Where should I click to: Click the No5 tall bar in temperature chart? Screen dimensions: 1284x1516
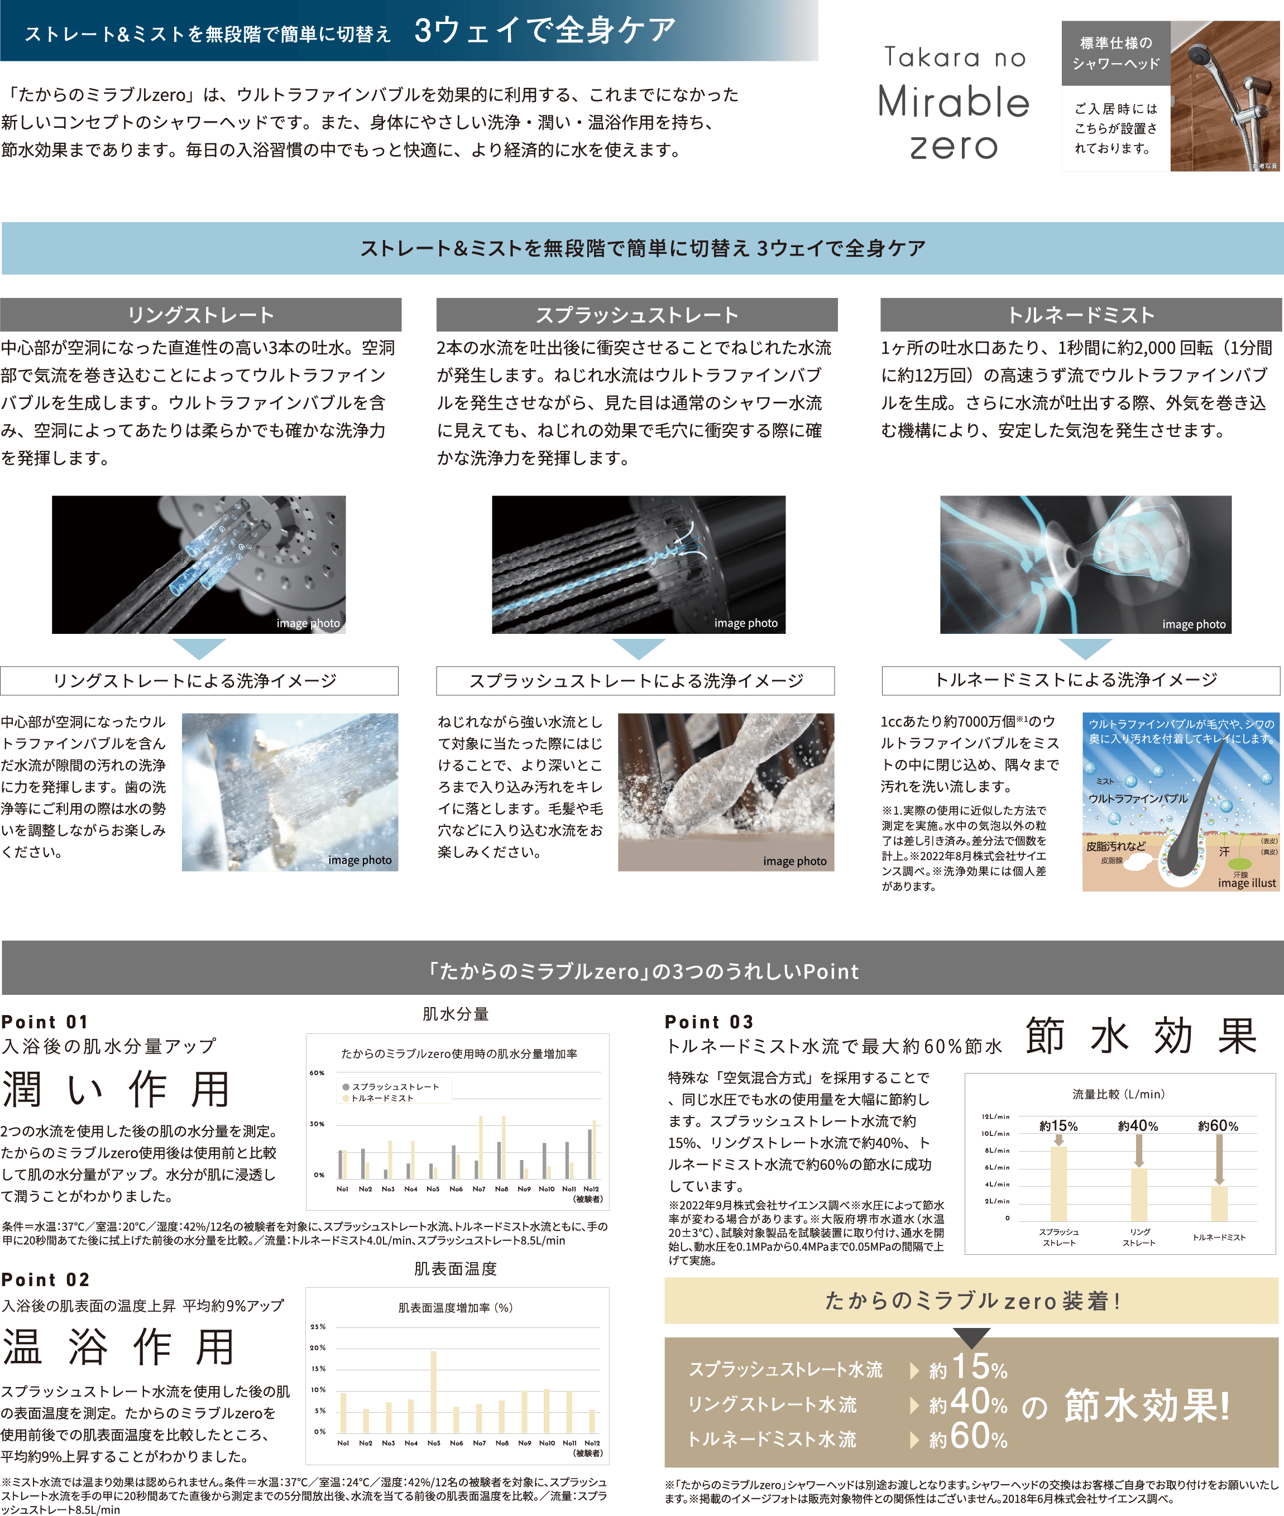pos(434,1392)
